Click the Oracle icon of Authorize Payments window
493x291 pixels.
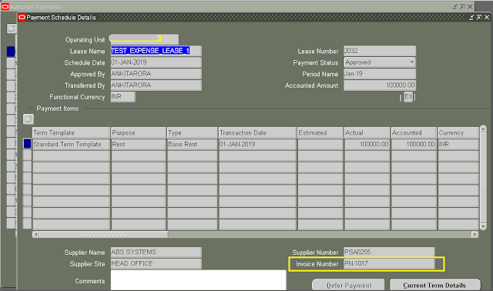tap(5, 7)
